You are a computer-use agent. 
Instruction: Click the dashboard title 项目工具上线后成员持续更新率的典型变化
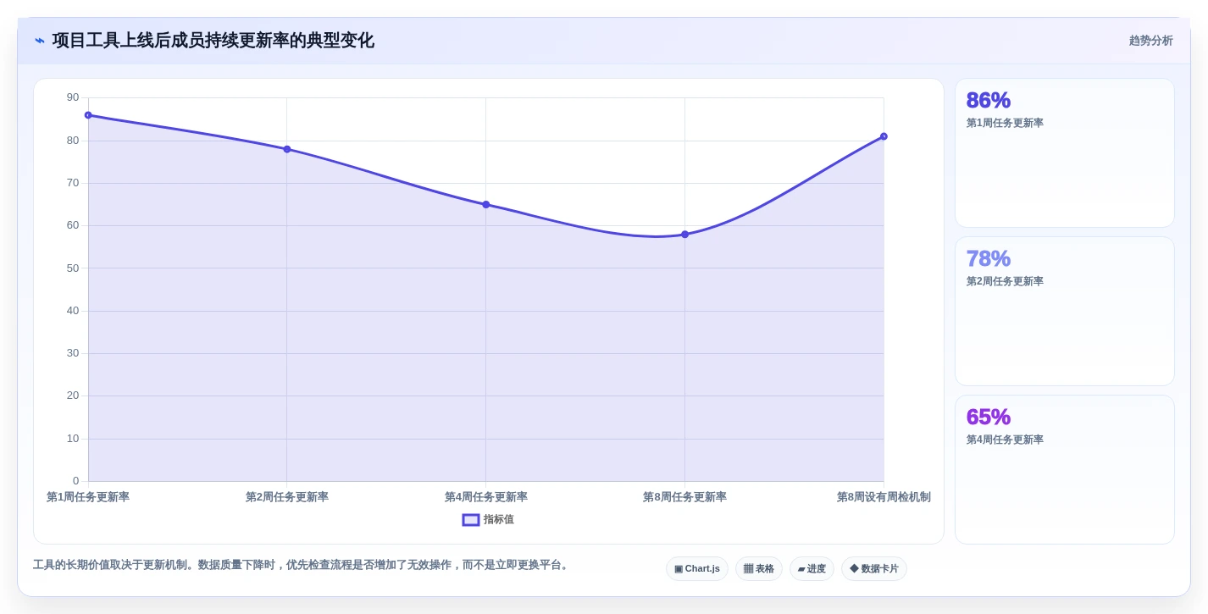[x=213, y=41]
